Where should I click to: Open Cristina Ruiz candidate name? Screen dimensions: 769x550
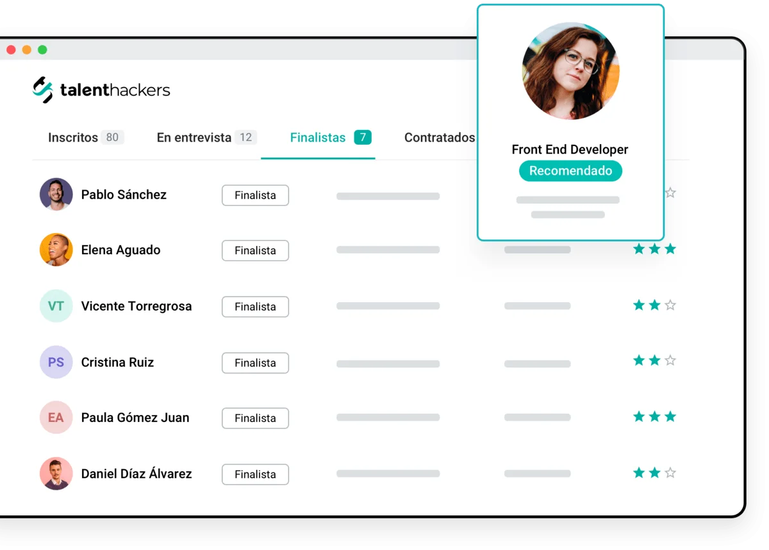coord(117,362)
